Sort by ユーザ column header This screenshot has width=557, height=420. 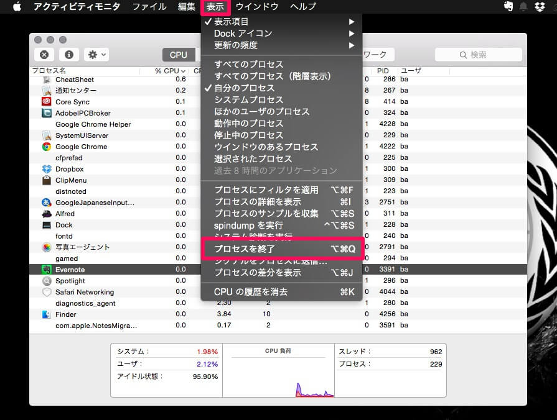(x=423, y=71)
